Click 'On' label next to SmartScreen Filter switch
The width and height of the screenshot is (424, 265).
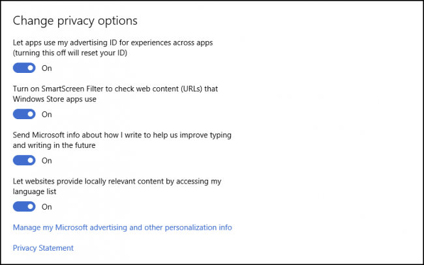pyautogui.click(x=46, y=114)
